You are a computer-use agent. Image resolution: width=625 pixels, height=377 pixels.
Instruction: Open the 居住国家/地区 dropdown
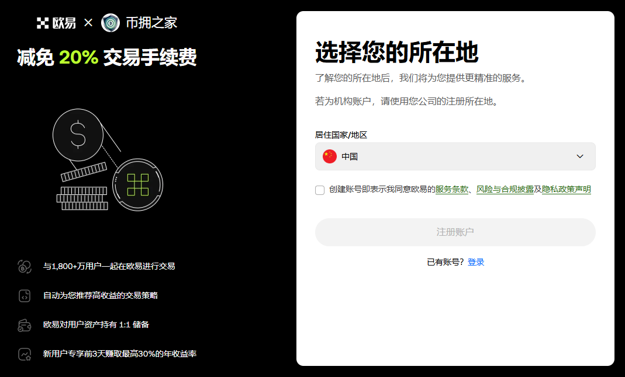tap(455, 156)
